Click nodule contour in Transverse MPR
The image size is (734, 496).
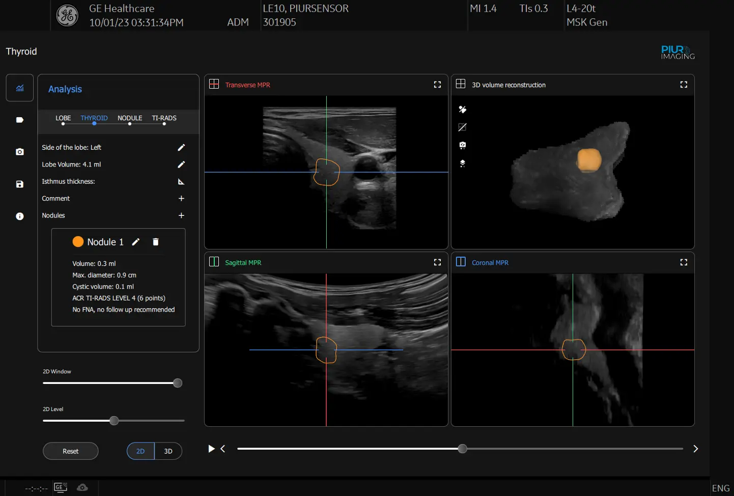[x=326, y=172]
